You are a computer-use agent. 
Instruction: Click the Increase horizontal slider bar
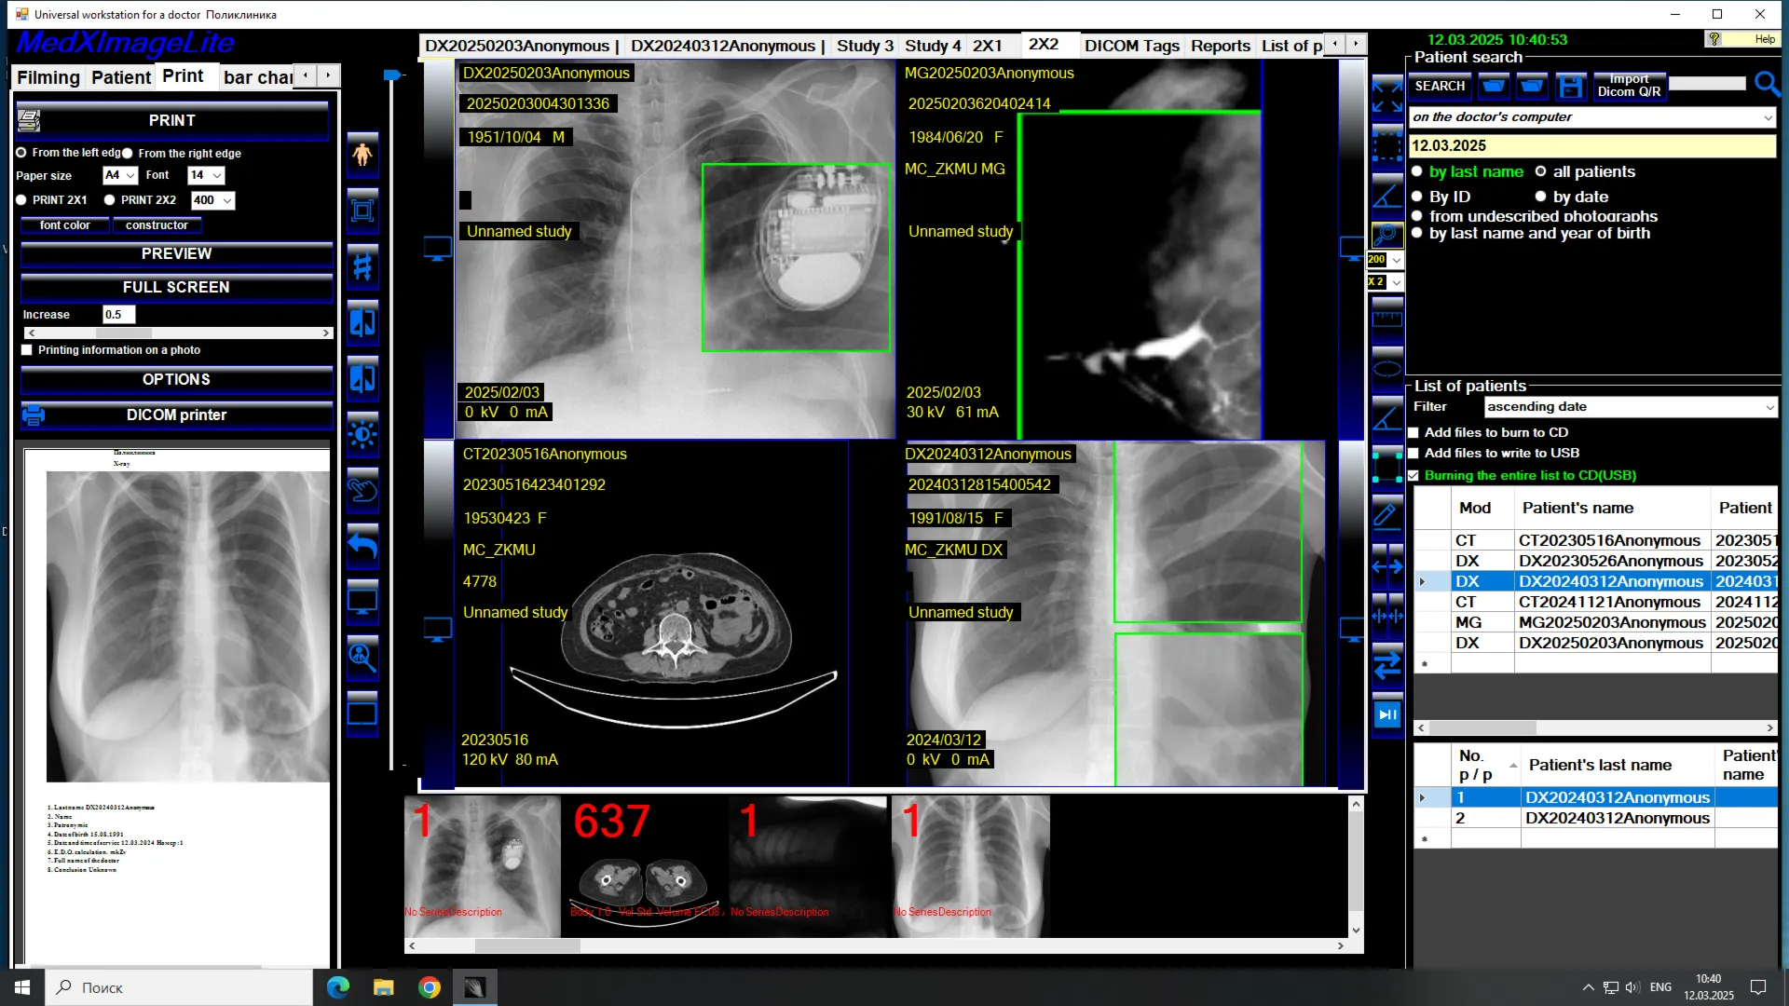click(178, 333)
